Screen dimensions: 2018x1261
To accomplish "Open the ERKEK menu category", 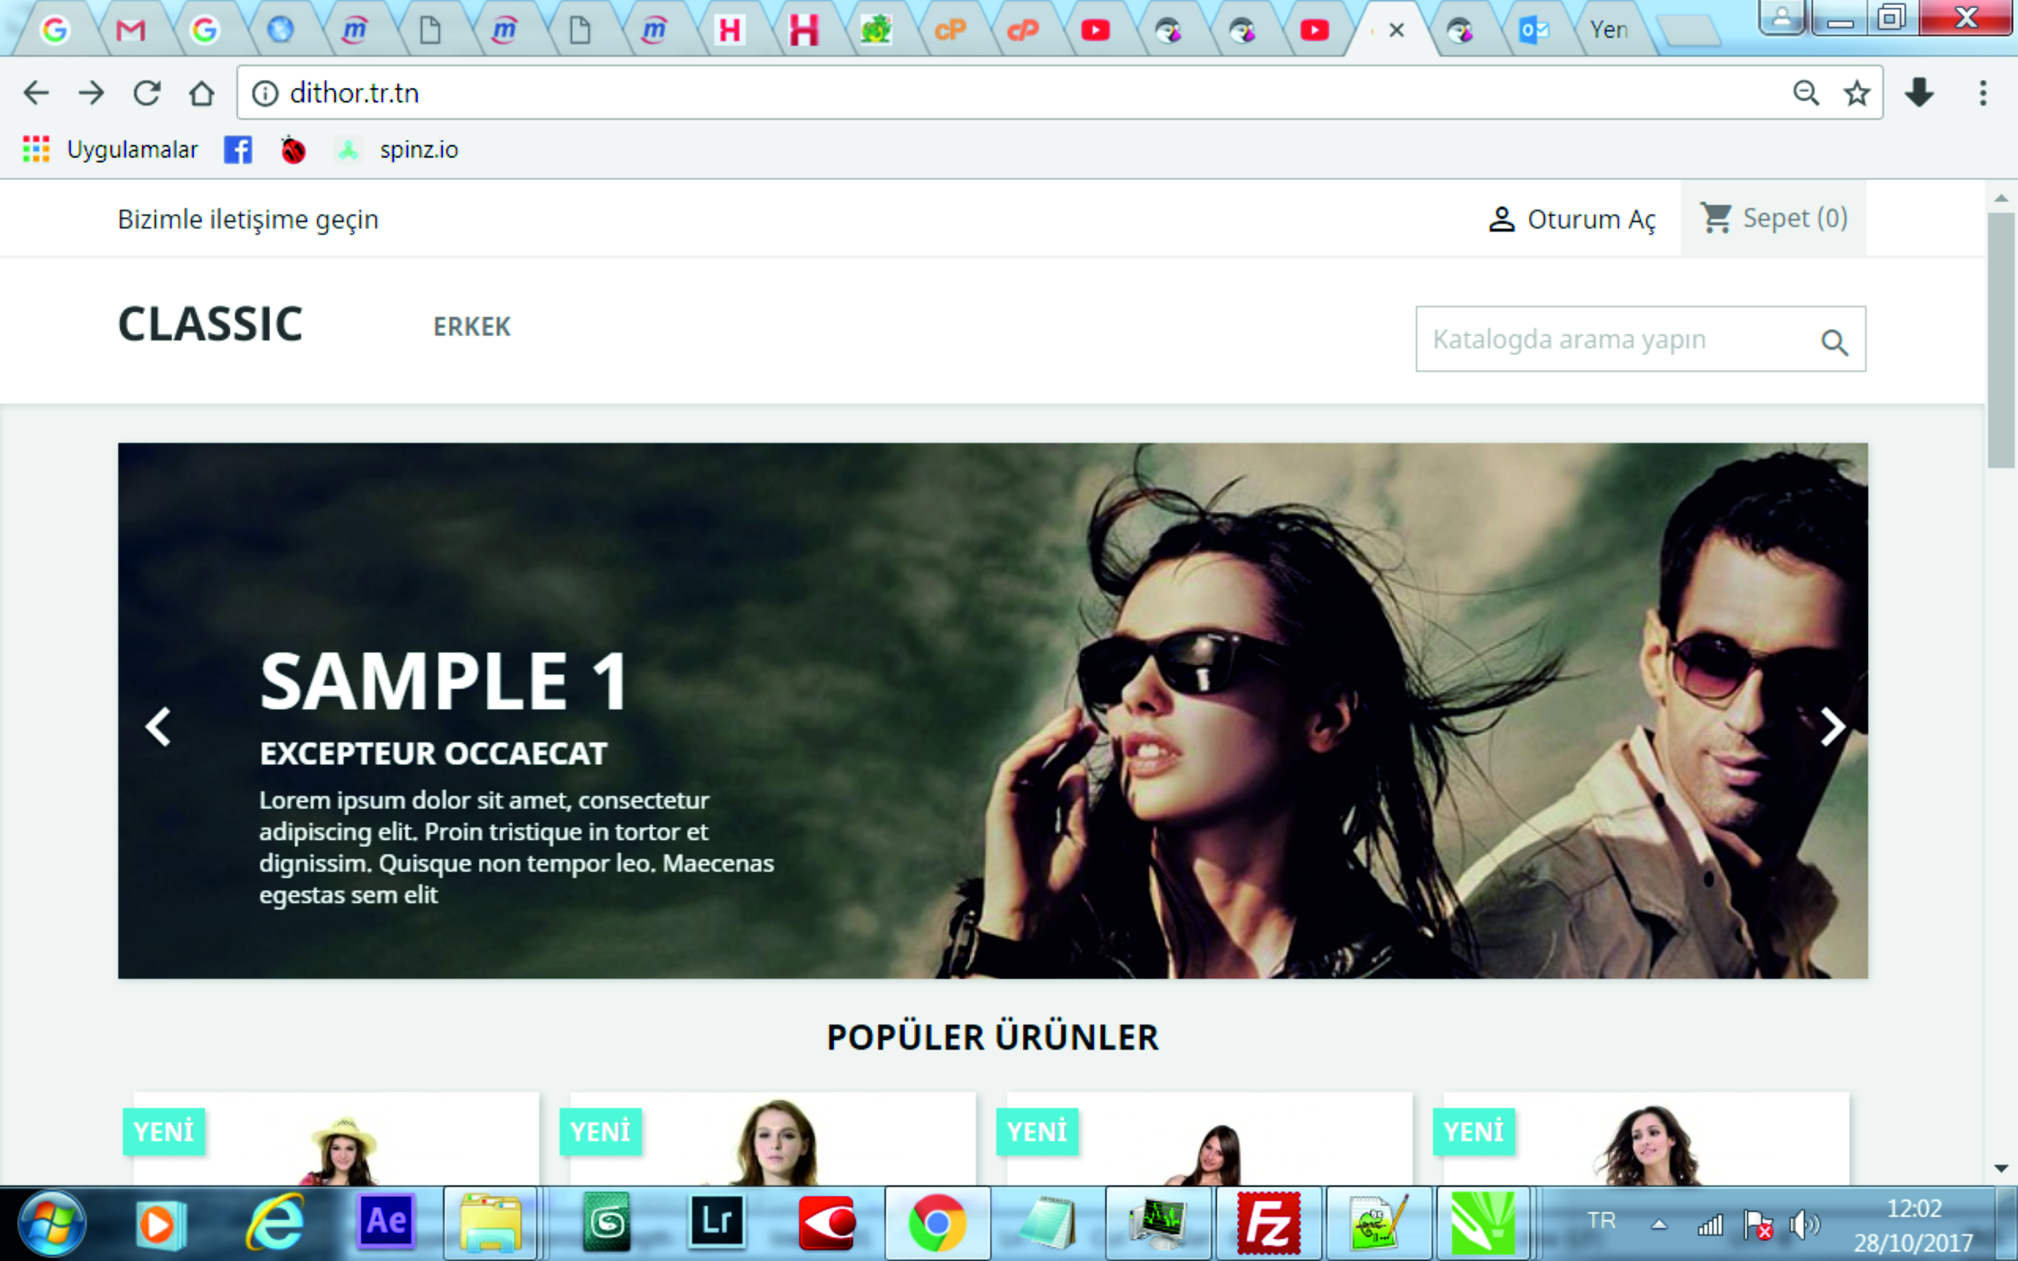I will [x=472, y=327].
